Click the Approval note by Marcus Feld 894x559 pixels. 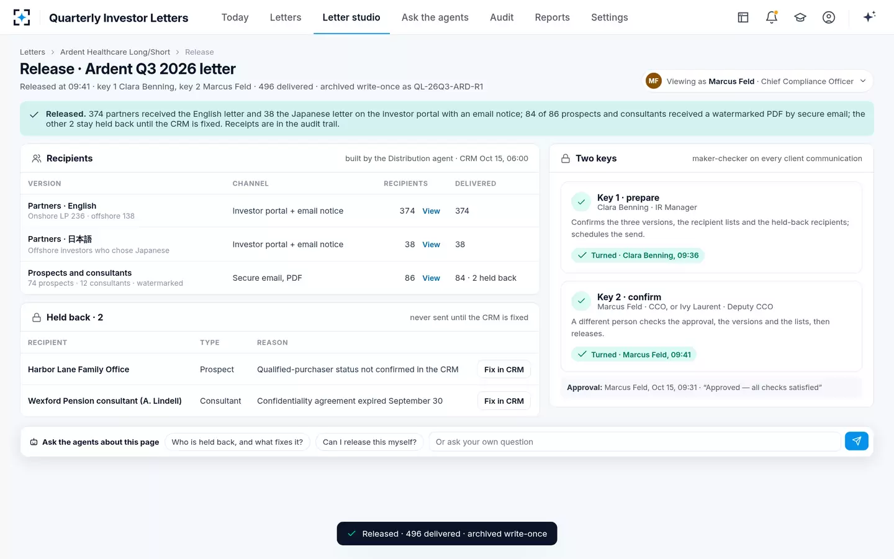[711, 388]
